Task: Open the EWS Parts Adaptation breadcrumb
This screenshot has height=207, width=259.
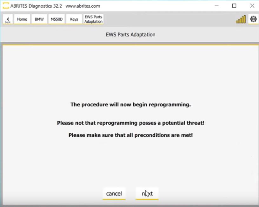Action: point(94,19)
